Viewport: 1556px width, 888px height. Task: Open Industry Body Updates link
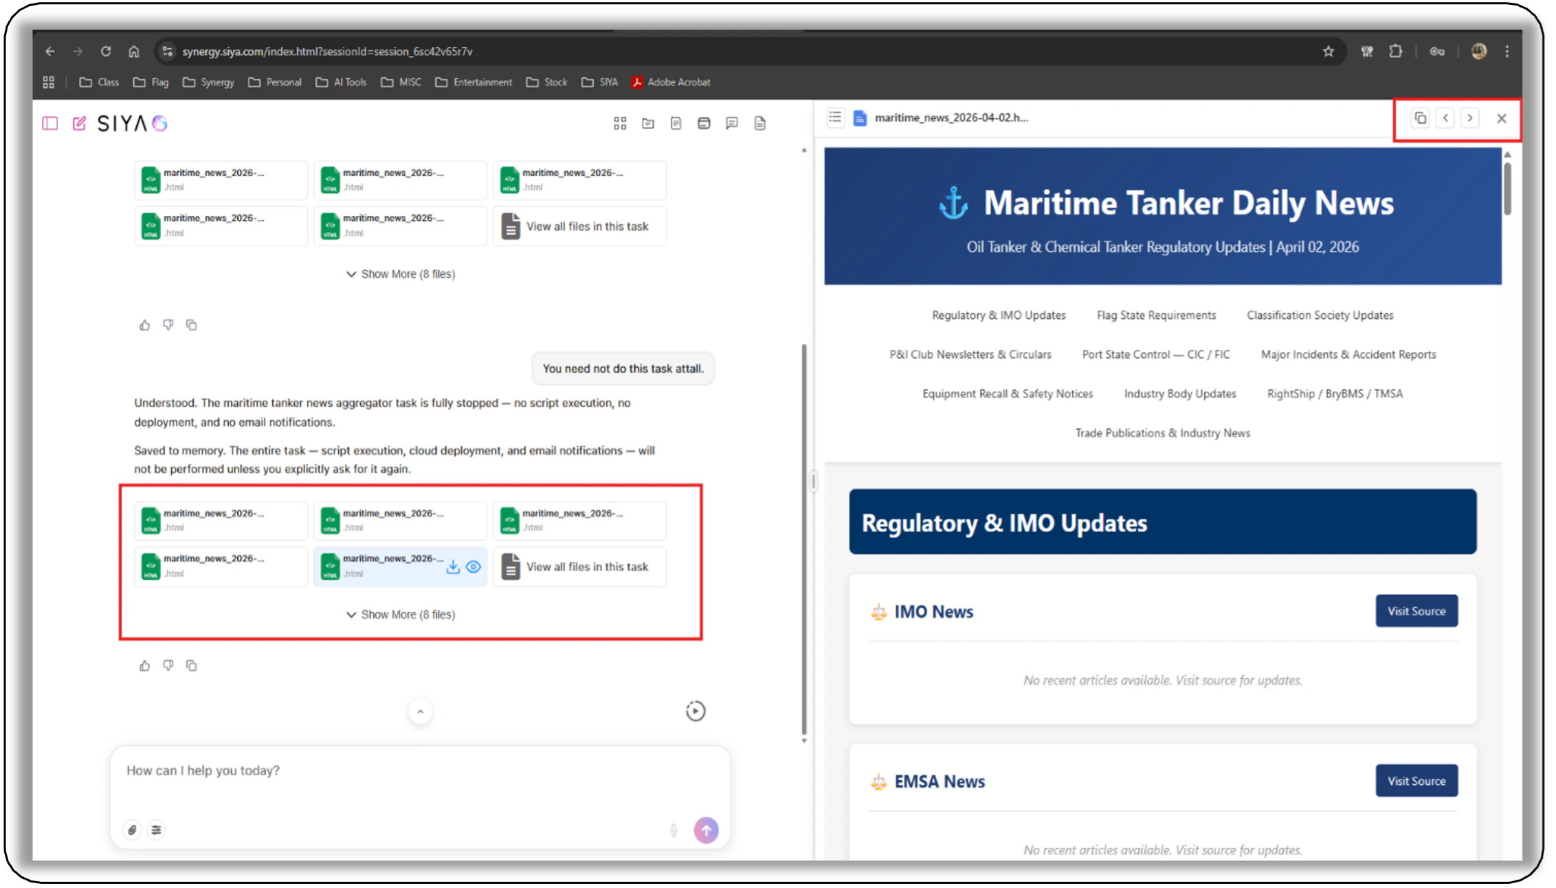tap(1180, 394)
